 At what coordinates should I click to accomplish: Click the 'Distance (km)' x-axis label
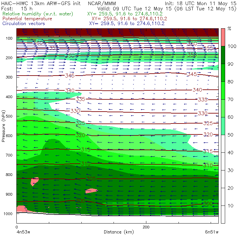coord(119,232)
